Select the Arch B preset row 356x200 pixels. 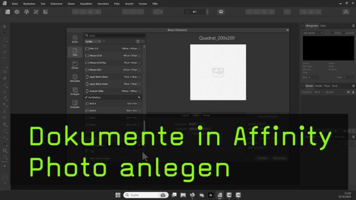(113, 111)
